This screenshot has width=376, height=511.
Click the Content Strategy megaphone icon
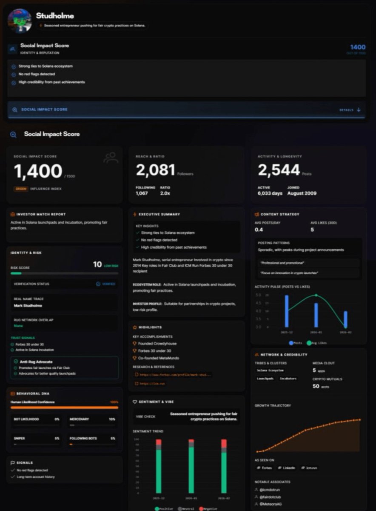click(257, 214)
